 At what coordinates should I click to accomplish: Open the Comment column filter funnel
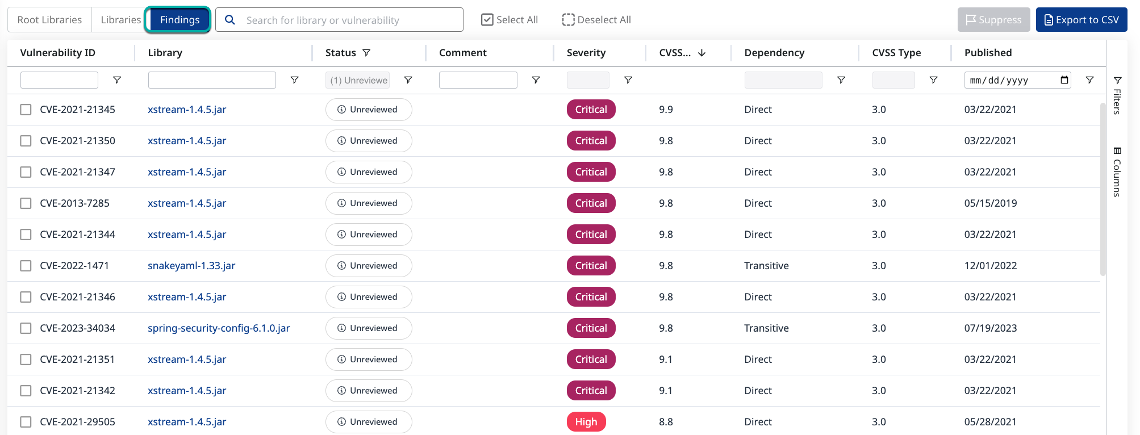tap(536, 80)
